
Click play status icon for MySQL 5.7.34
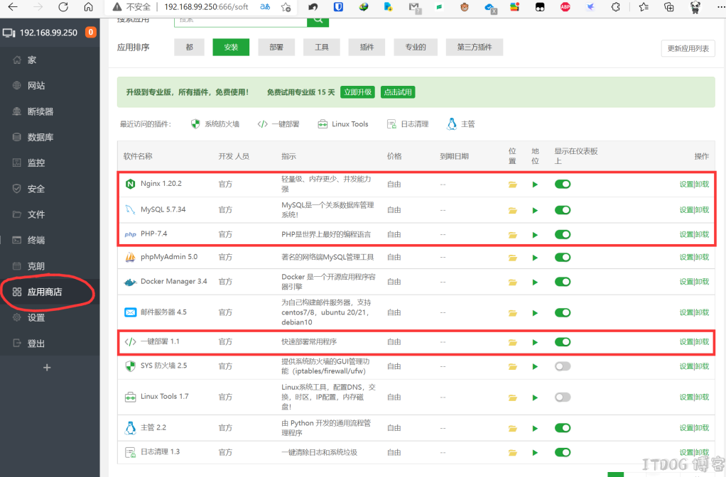(x=535, y=211)
